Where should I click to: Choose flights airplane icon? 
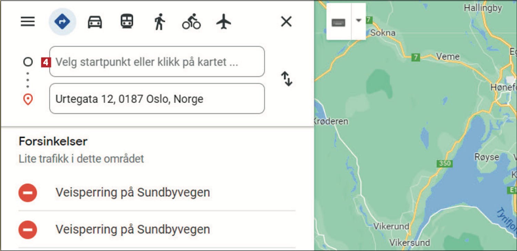224,22
